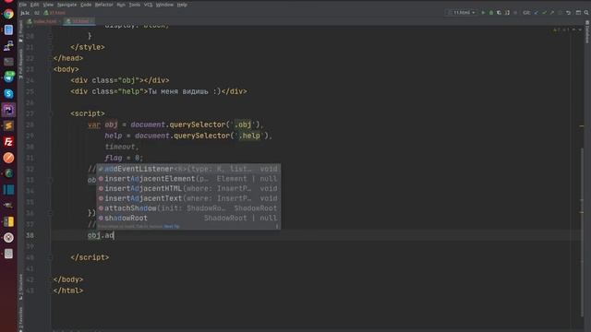Image resolution: width=591 pixels, height=332 pixels.
Task: Update project from Git (blue arrow)
Action: [536, 13]
